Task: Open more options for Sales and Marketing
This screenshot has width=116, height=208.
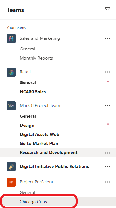Action: 107,38
